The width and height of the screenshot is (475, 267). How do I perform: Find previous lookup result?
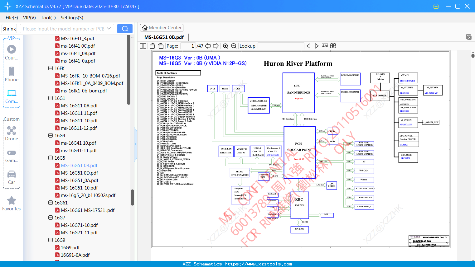click(308, 46)
